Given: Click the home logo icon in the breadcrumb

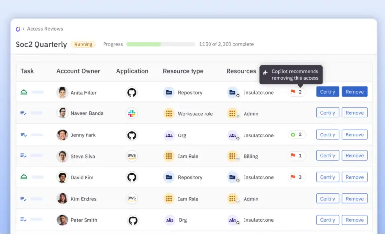Looking at the screenshot, I should pos(18,29).
